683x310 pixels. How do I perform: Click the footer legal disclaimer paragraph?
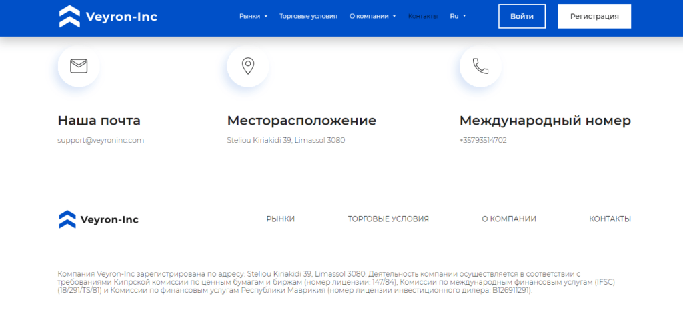tap(336, 282)
